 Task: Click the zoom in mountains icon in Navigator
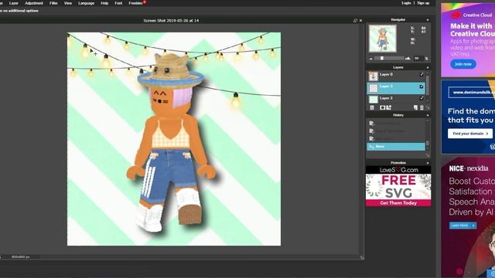tap(408, 59)
